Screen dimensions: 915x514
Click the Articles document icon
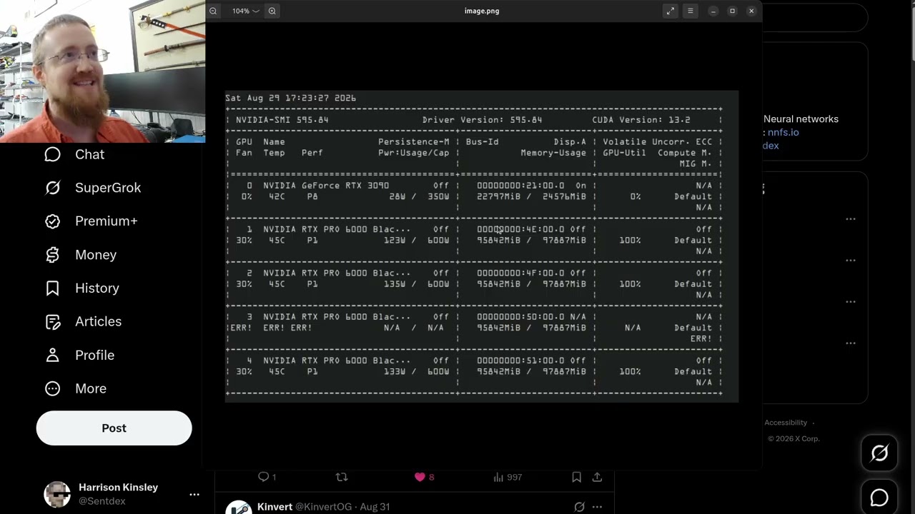pos(52,322)
